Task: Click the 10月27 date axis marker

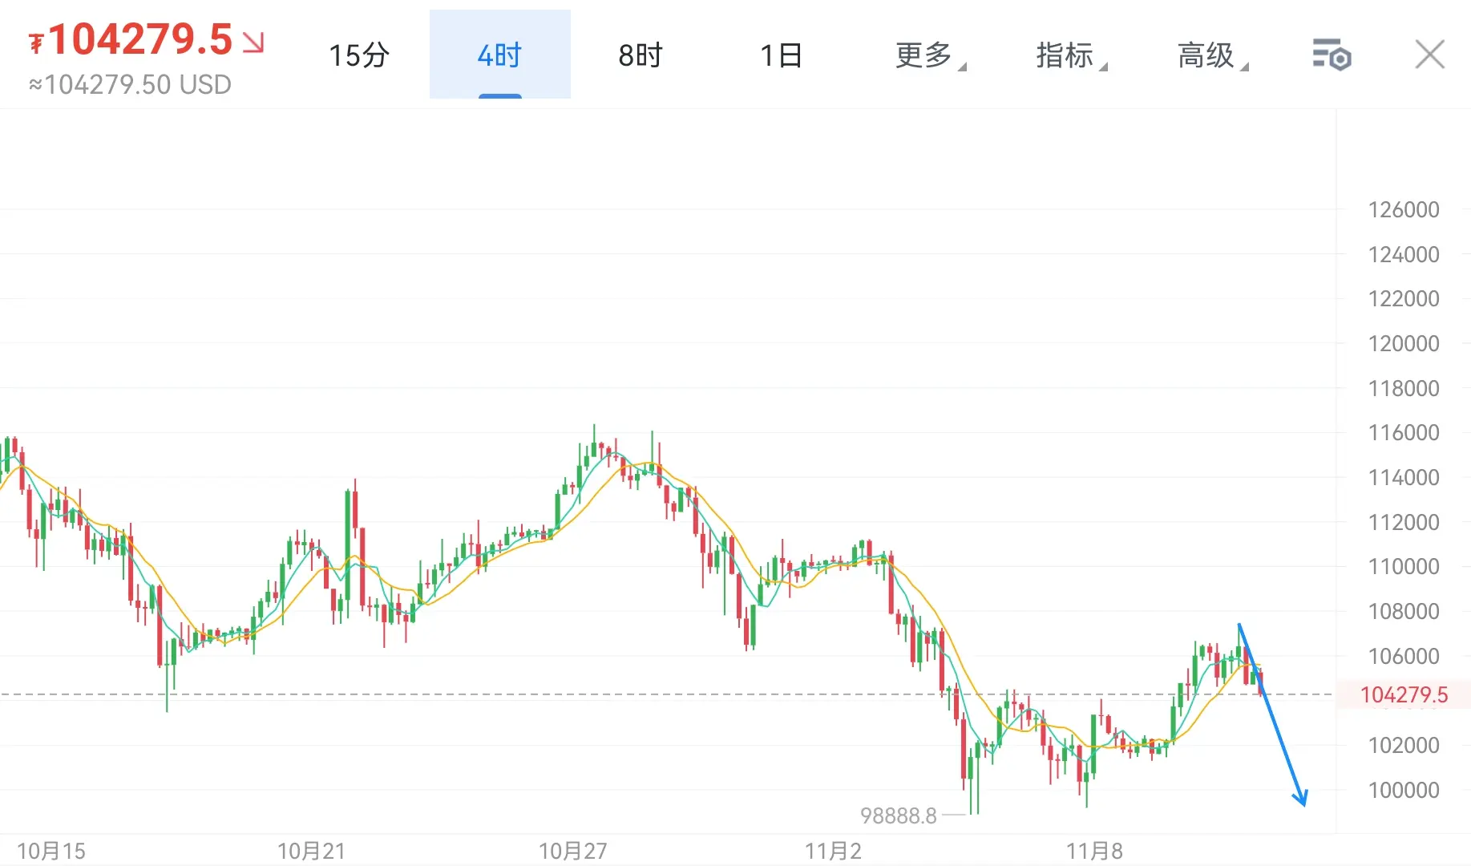Action: coord(572,851)
